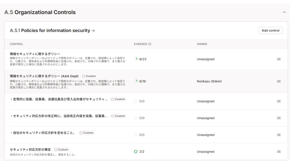Click the info icon beside EVIDENCE header
290x161 pixels.
[150, 44]
